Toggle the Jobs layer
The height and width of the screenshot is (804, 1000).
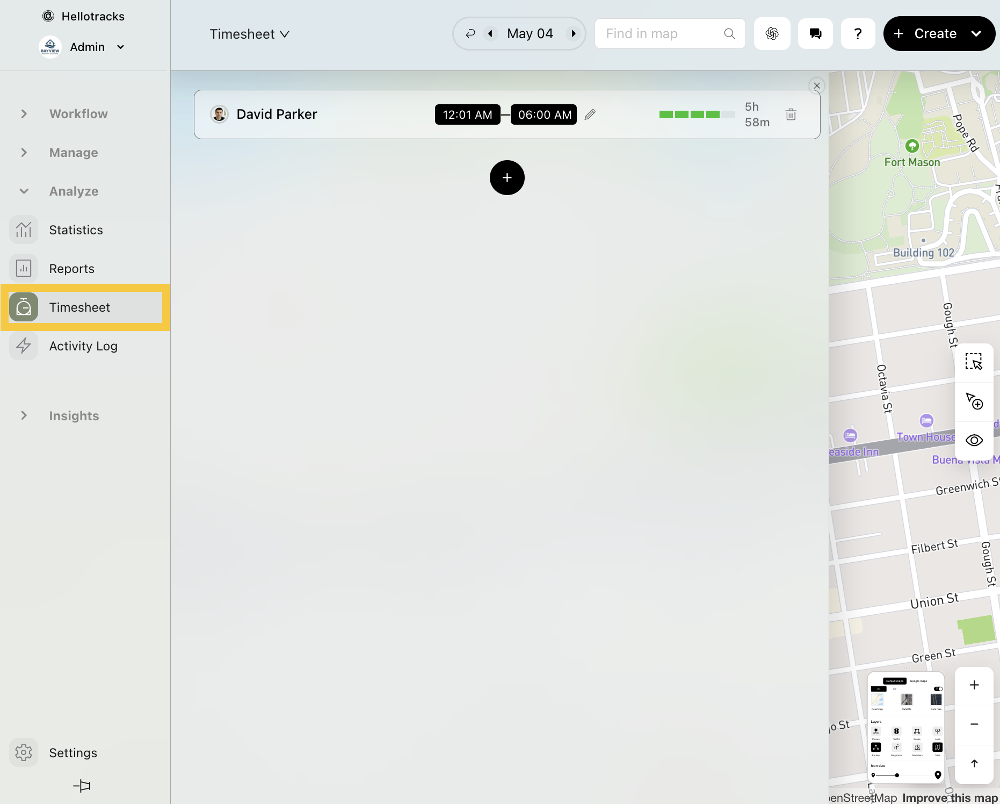[938, 731]
